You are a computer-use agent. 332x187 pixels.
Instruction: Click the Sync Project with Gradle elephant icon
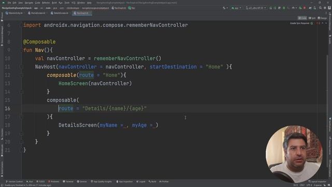click(x=310, y=8)
